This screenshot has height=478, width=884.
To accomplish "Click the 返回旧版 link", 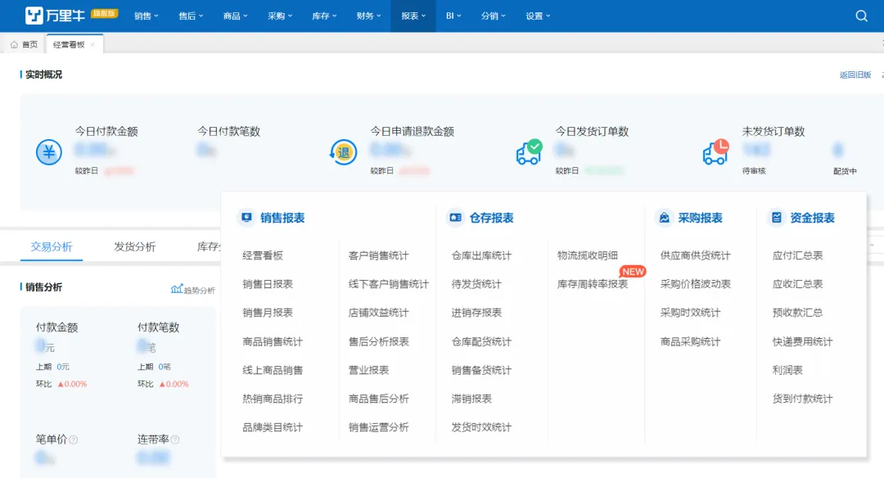I will (x=855, y=74).
